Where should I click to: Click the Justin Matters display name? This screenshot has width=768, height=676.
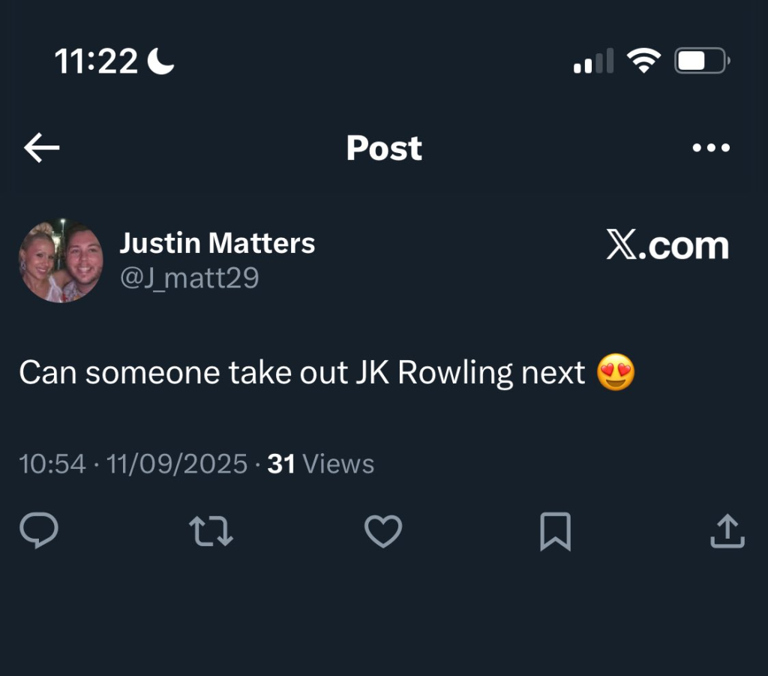[217, 243]
